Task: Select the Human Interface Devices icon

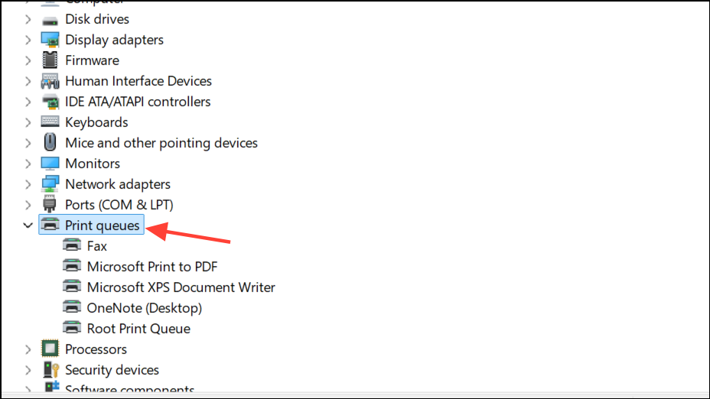Action: (50, 81)
